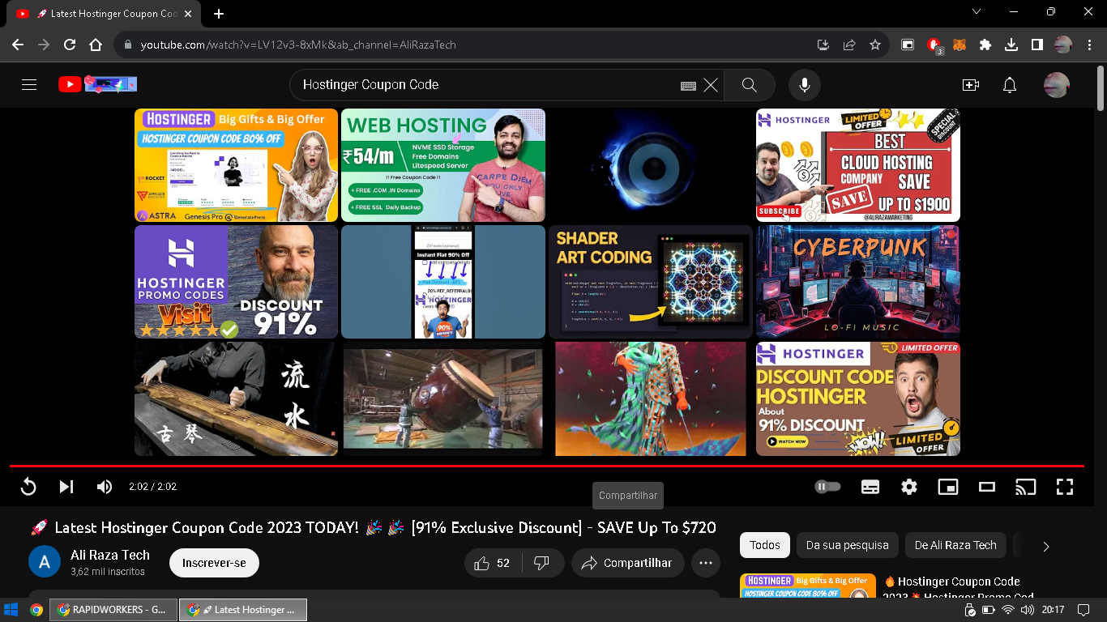This screenshot has height=622, width=1107.
Task: Open the on-screen keyboard in search box
Action: click(x=689, y=85)
